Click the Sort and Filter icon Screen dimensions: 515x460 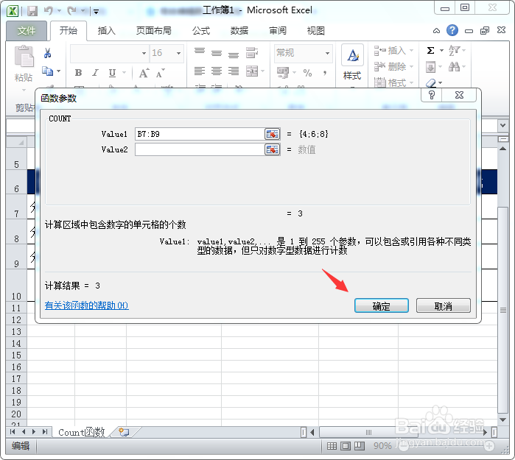pyautogui.click(x=454, y=51)
